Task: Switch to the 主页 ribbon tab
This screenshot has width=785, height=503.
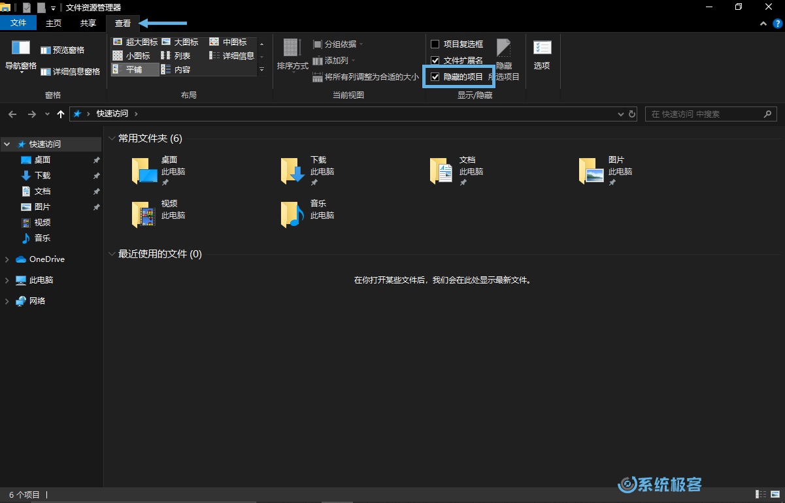Action: pos(54,23)
